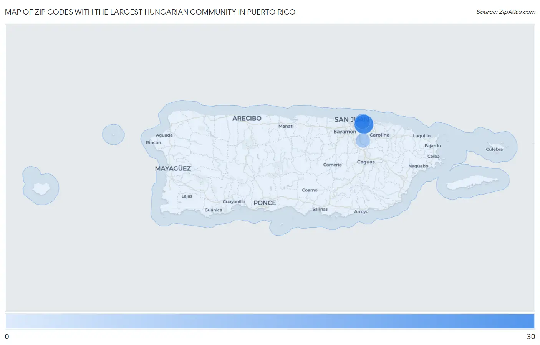Viewport: 540px width, 345px height.
Task: Click the light blue bubble above Caguas
Action: (363, 140)
